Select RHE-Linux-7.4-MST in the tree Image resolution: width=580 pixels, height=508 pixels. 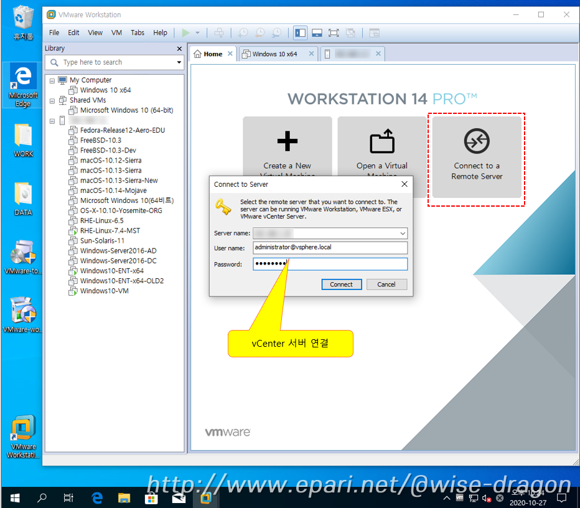coord(110,230)
